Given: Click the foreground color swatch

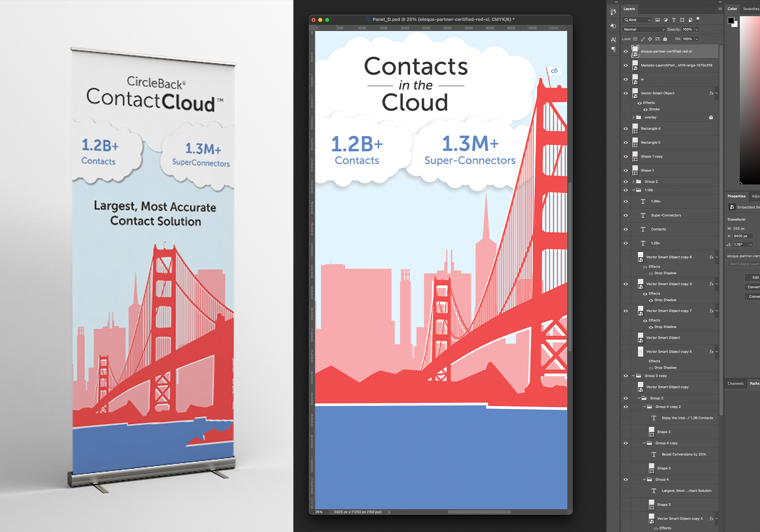Looking at the screenshot, I should click(x=731, y=21).
